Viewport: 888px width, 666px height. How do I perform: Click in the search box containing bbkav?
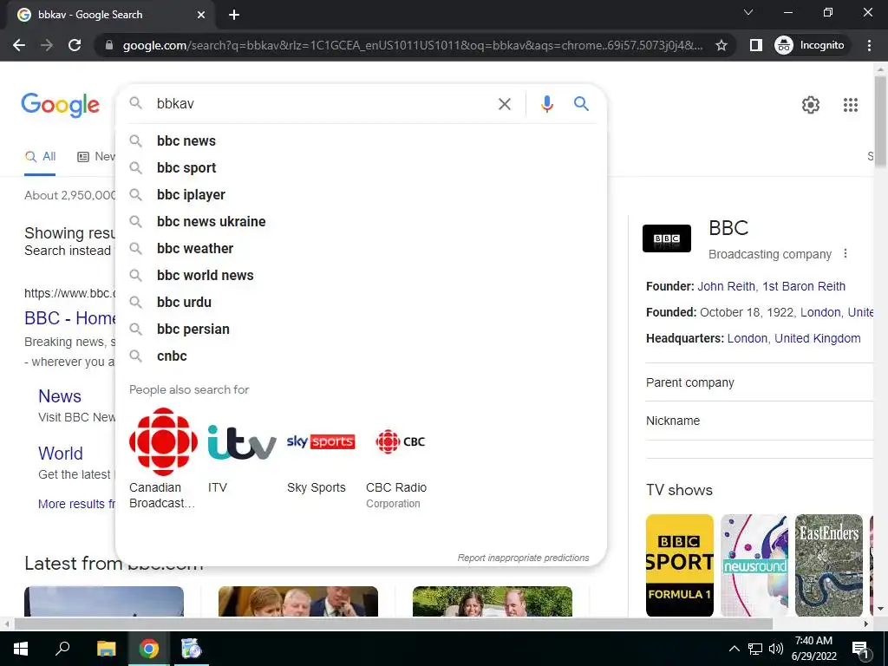320,104
